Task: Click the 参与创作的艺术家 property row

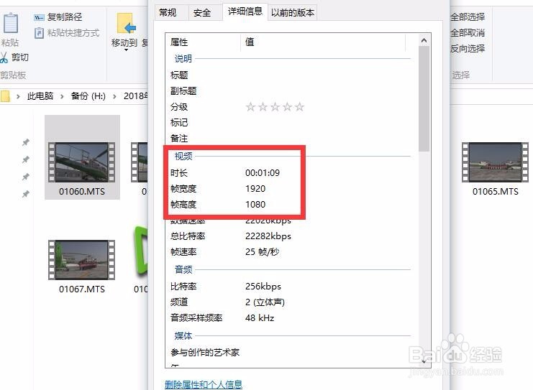Action: [291, 353]
